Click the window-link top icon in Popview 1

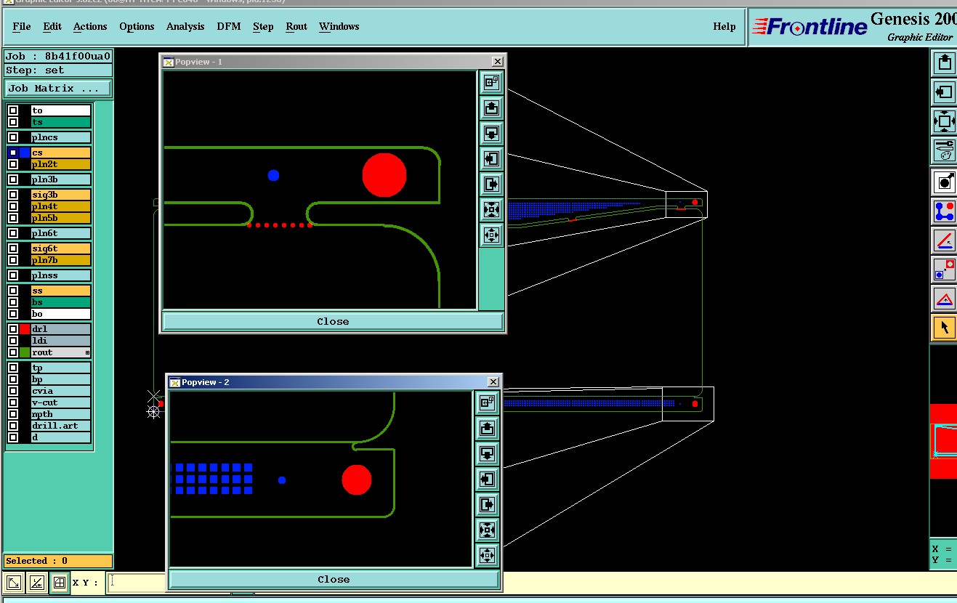[x=491, y=83]
